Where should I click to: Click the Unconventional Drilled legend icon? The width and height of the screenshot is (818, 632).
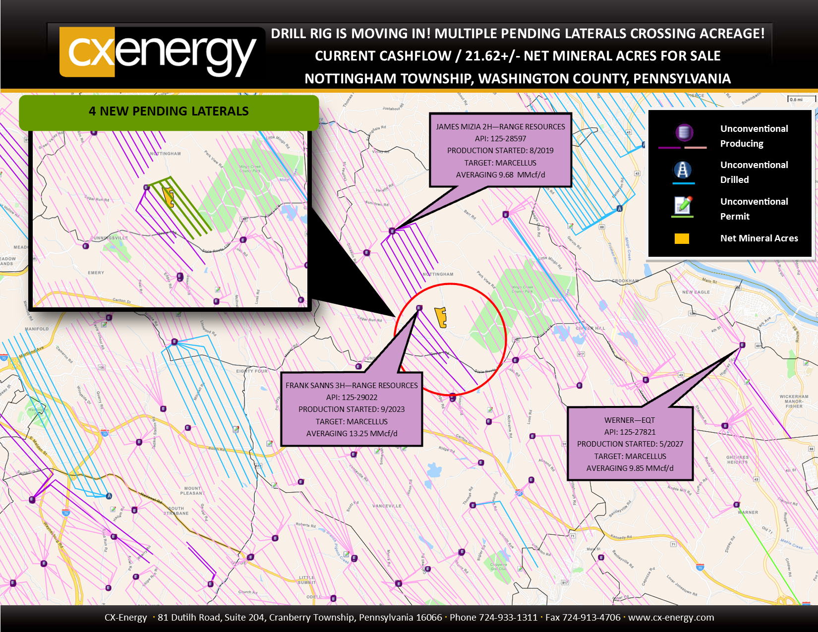click(x=683, y=171)
